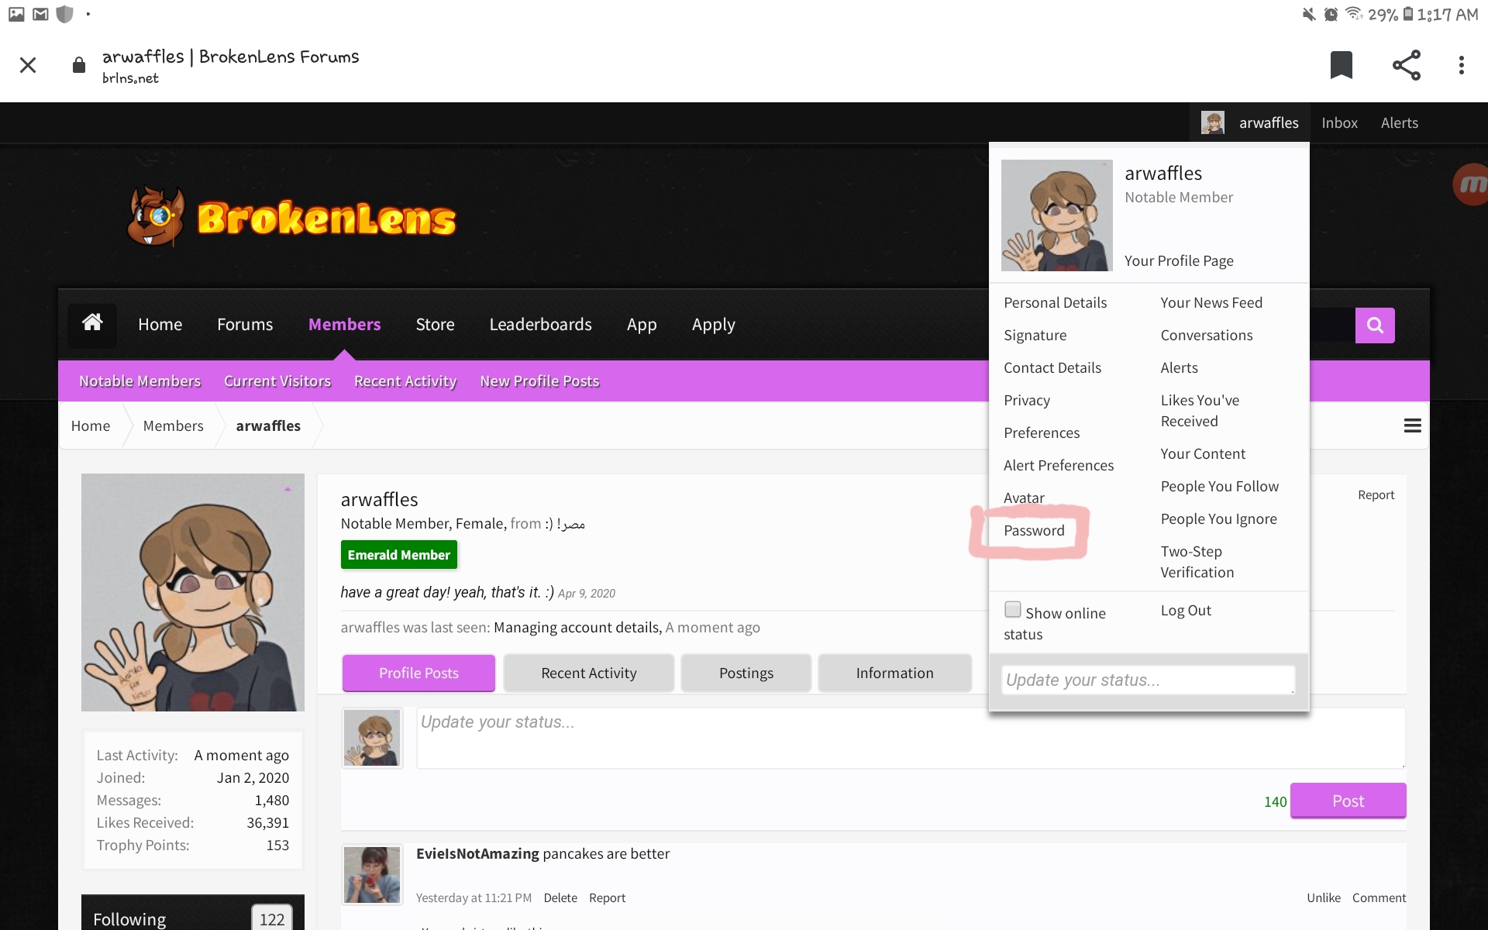Open the Apply tab

coord(713,324)
